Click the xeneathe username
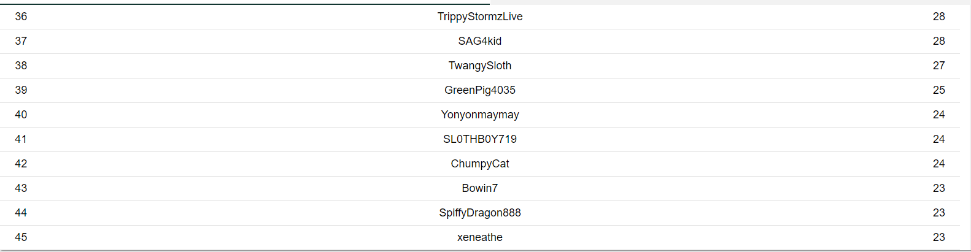The height and width of the screenshot is (252, 971). [480, 237]
